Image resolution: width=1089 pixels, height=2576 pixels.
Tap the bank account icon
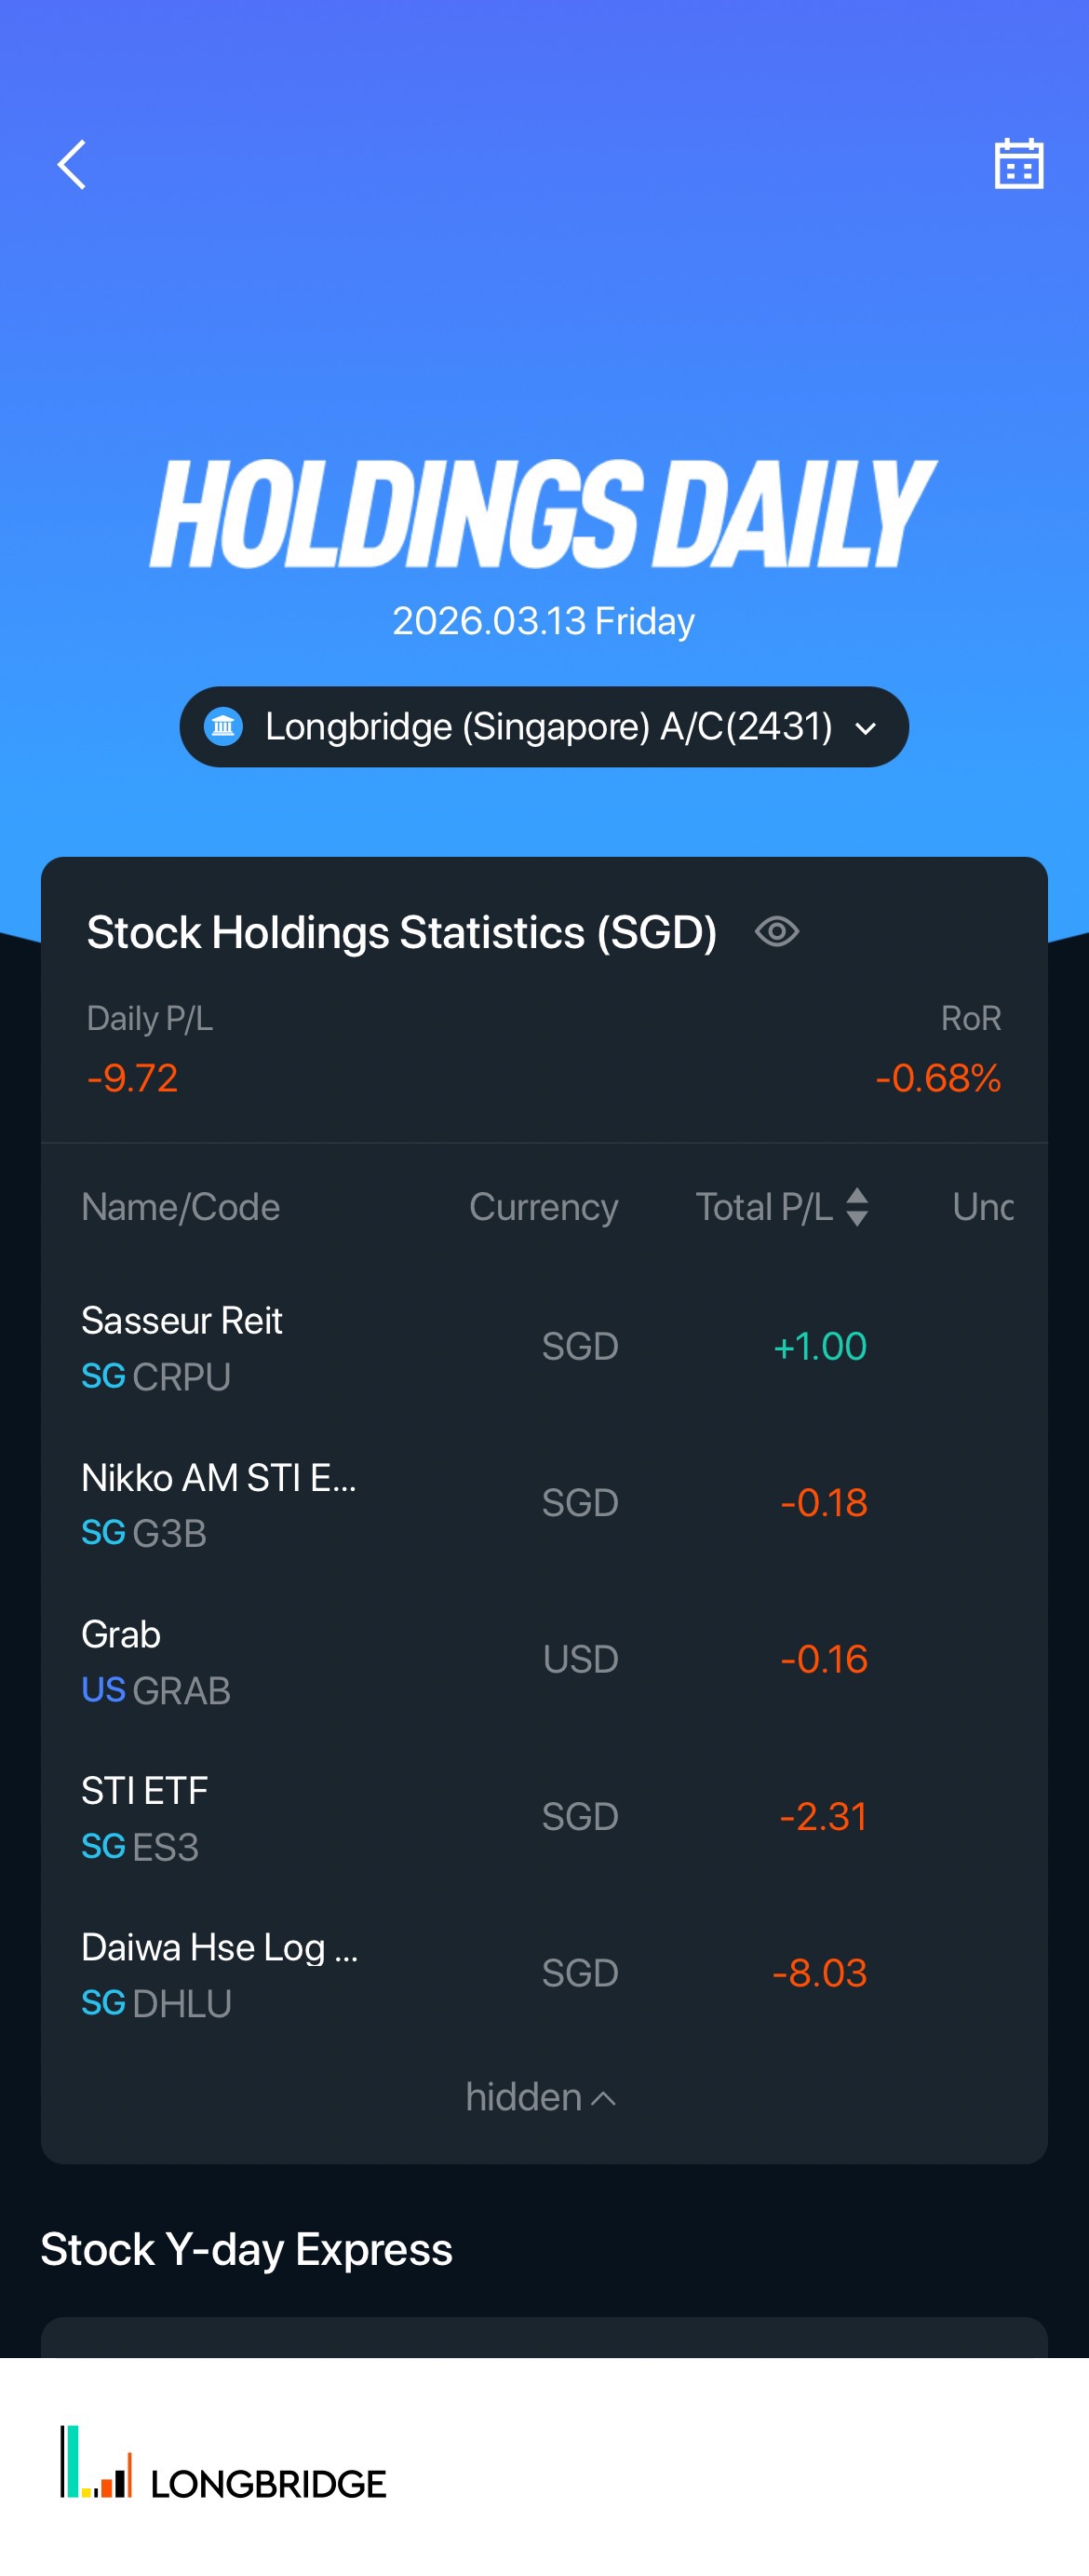pyautogui.click(x=223, y=727)
